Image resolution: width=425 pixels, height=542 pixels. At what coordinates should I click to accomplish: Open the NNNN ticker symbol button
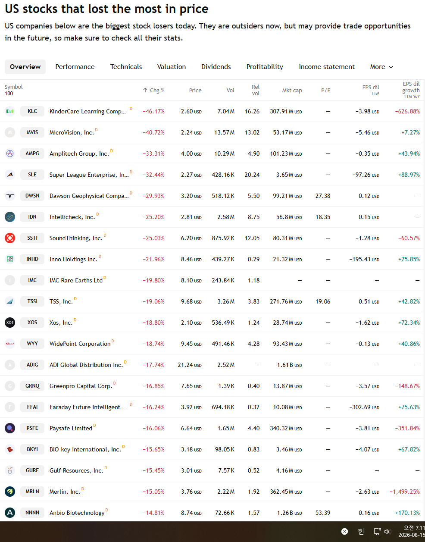[32, 513]
